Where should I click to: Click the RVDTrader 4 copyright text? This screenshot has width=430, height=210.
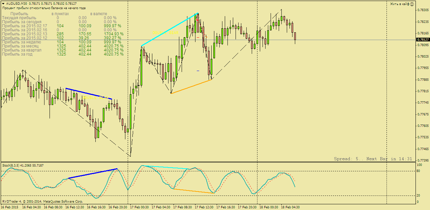pyautogui.click(x=43, y=202)
